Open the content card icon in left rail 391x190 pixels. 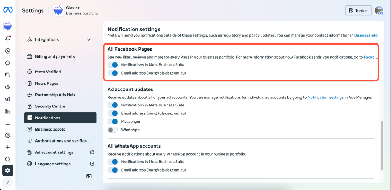[x=8, y=75]
